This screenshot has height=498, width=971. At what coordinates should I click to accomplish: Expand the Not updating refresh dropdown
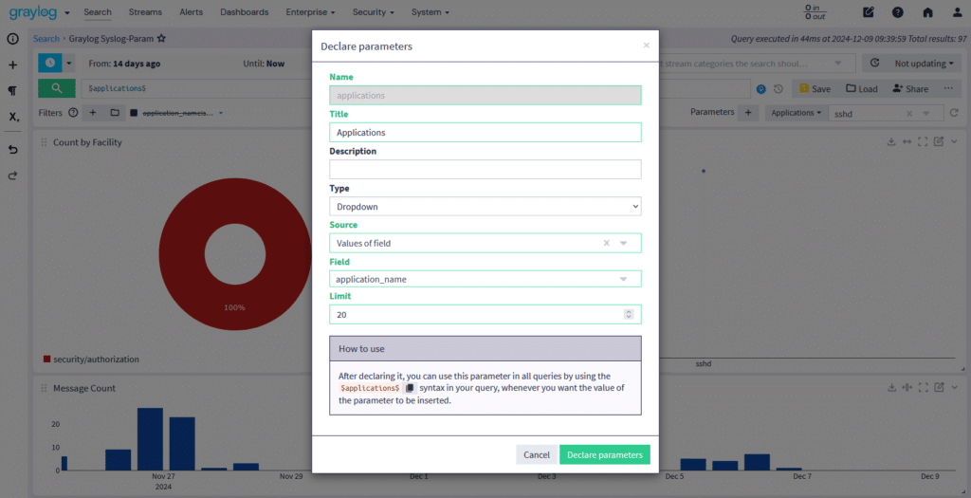click(913, 64)
